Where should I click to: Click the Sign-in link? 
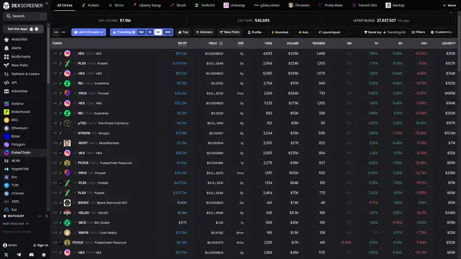coord(40,245)
